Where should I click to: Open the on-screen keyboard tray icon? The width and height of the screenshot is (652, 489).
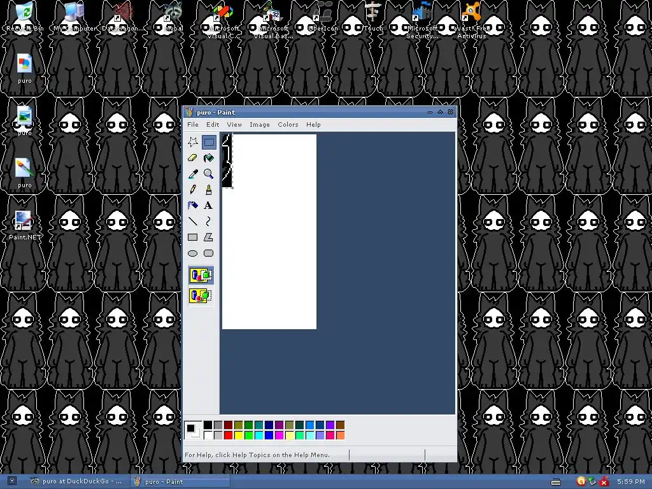555,482
